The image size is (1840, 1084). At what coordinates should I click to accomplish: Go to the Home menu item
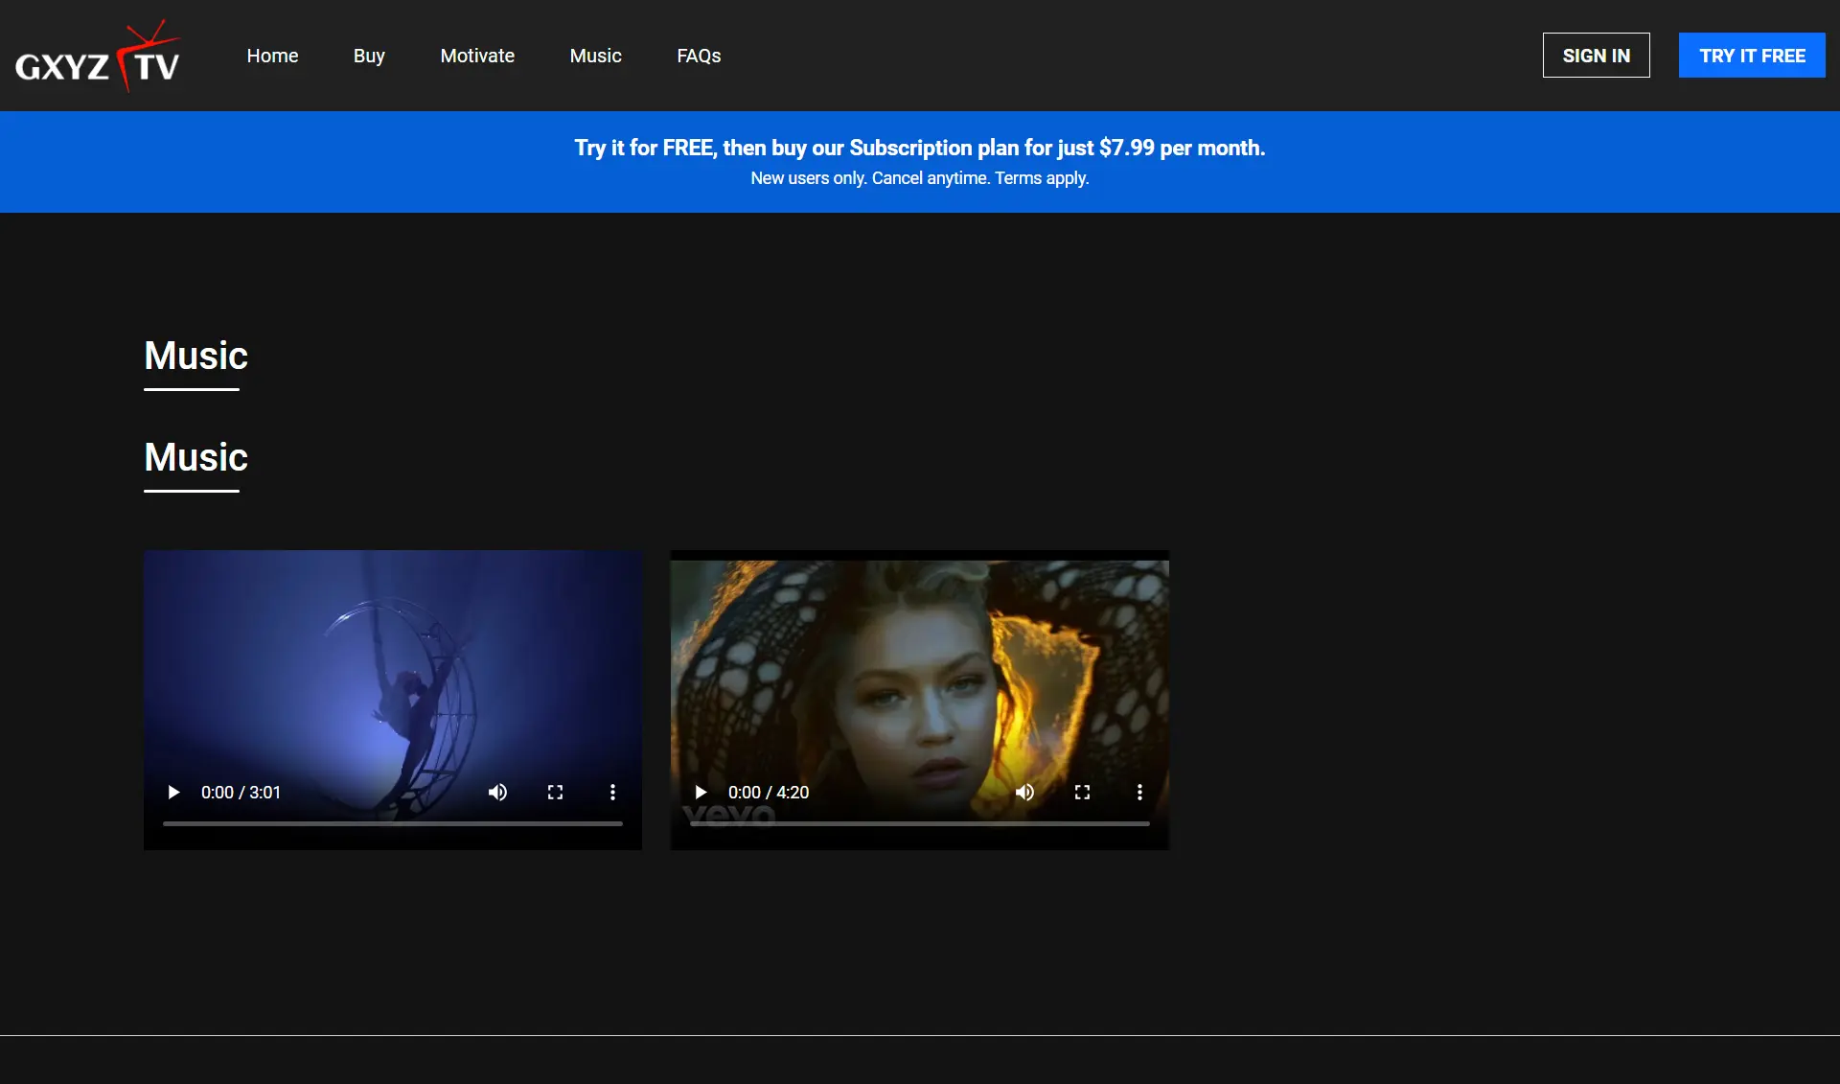pyautogui.click(x=272, y=56)
